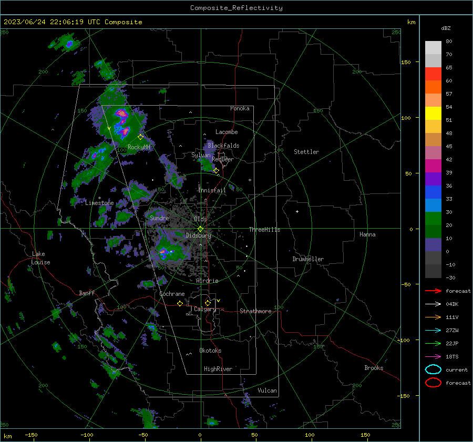This screenshot has height=442, width=473.
Task: Click the yellow diamond marker below RedDeer
Action: 216,171
